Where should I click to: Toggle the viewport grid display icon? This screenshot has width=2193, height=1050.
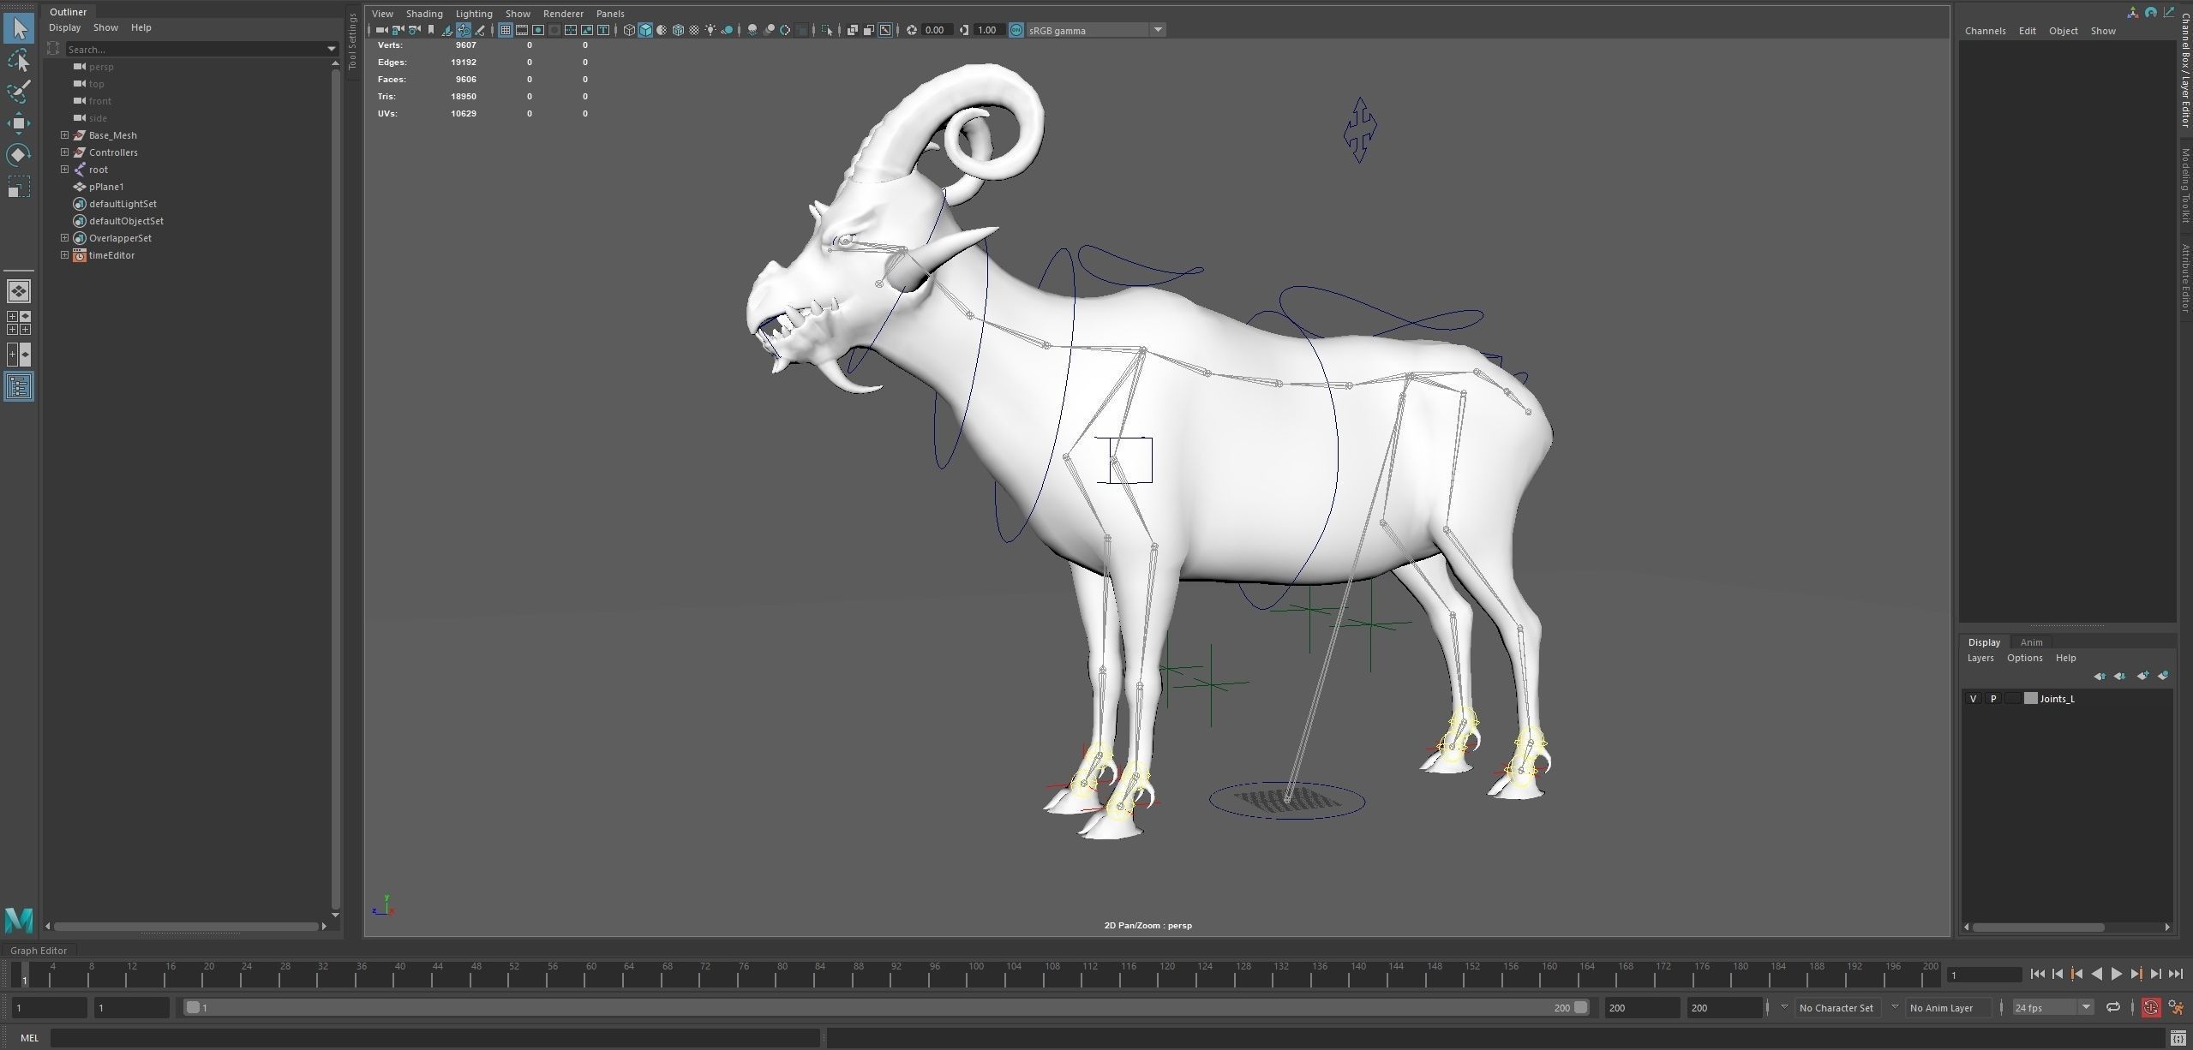tap(506, 30)
